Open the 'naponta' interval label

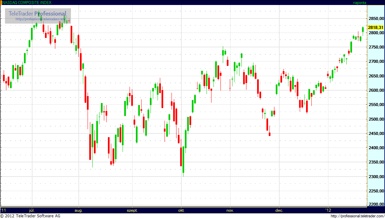click(x=359, y=3)
